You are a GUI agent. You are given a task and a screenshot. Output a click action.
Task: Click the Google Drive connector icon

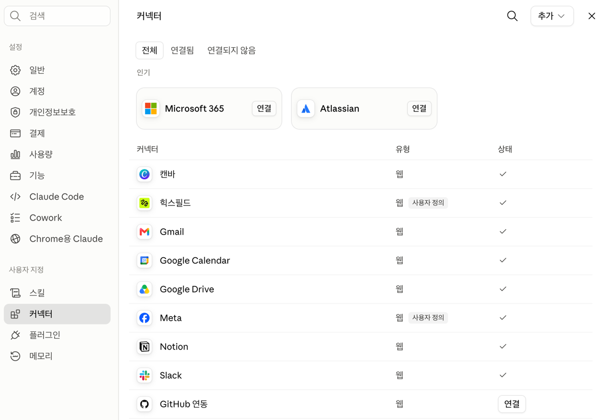point(144,289)
